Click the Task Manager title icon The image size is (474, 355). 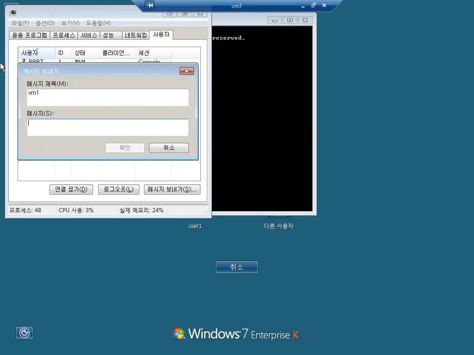point(12,13)
